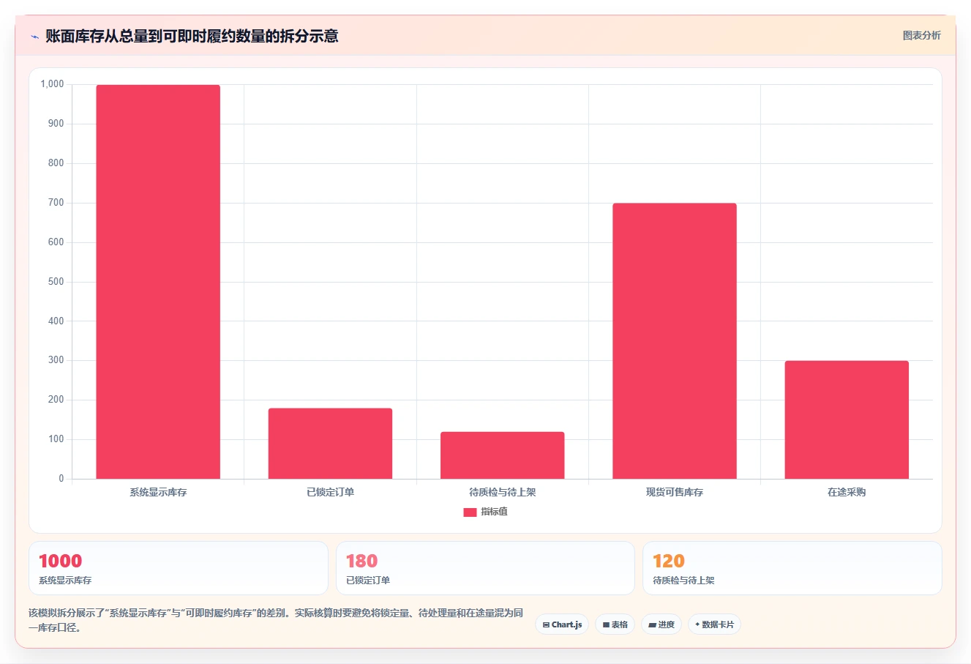Click the lightning icon beside the title
This screenshot has width=971, height=664.
[x=34, y=37]
